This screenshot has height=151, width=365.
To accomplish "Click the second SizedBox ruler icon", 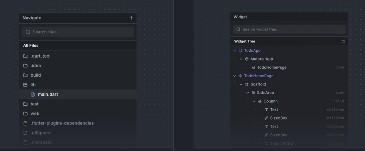I will [266, 135].
